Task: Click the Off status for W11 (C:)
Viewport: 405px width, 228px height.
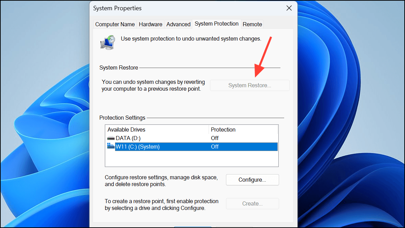Action: tap(215, 147)
